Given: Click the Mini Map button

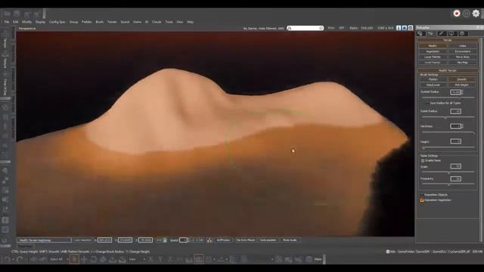Looking at the screenshot, I should pyautogui.click(x=462, y=62).
